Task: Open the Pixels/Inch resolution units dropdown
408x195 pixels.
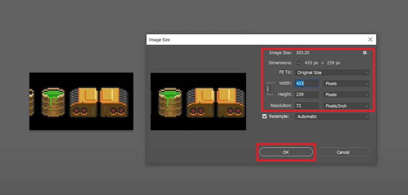Action: pyautogui.click(x=346, y=106)
